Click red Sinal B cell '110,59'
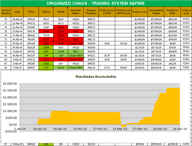The width and height of the screenshot is (192, 146). (x=61, y=27)
